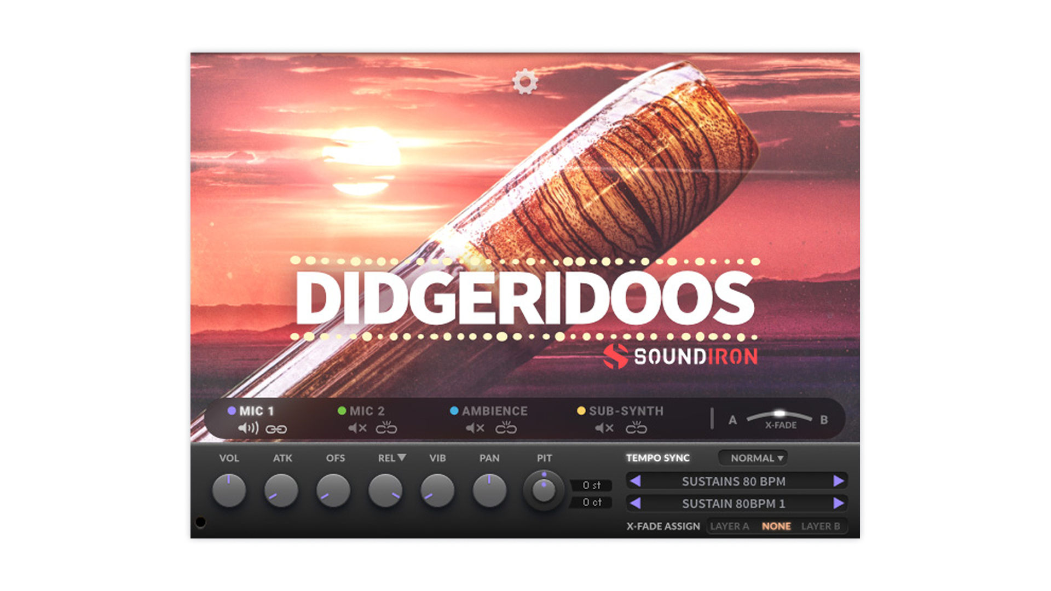Viewport: 1051px width, 591px height.
Task: Mute the Mic 1 speaker icon
Action: [x=248, y=428]
